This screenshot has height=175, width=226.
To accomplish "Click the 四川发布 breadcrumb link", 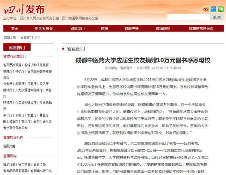I will point(10,38).
